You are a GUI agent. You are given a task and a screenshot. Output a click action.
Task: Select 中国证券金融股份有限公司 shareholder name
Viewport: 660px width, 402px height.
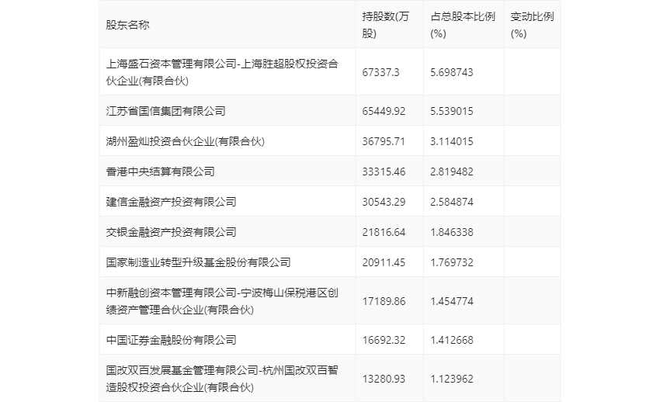pyautogui.click(x=171, y=340)
